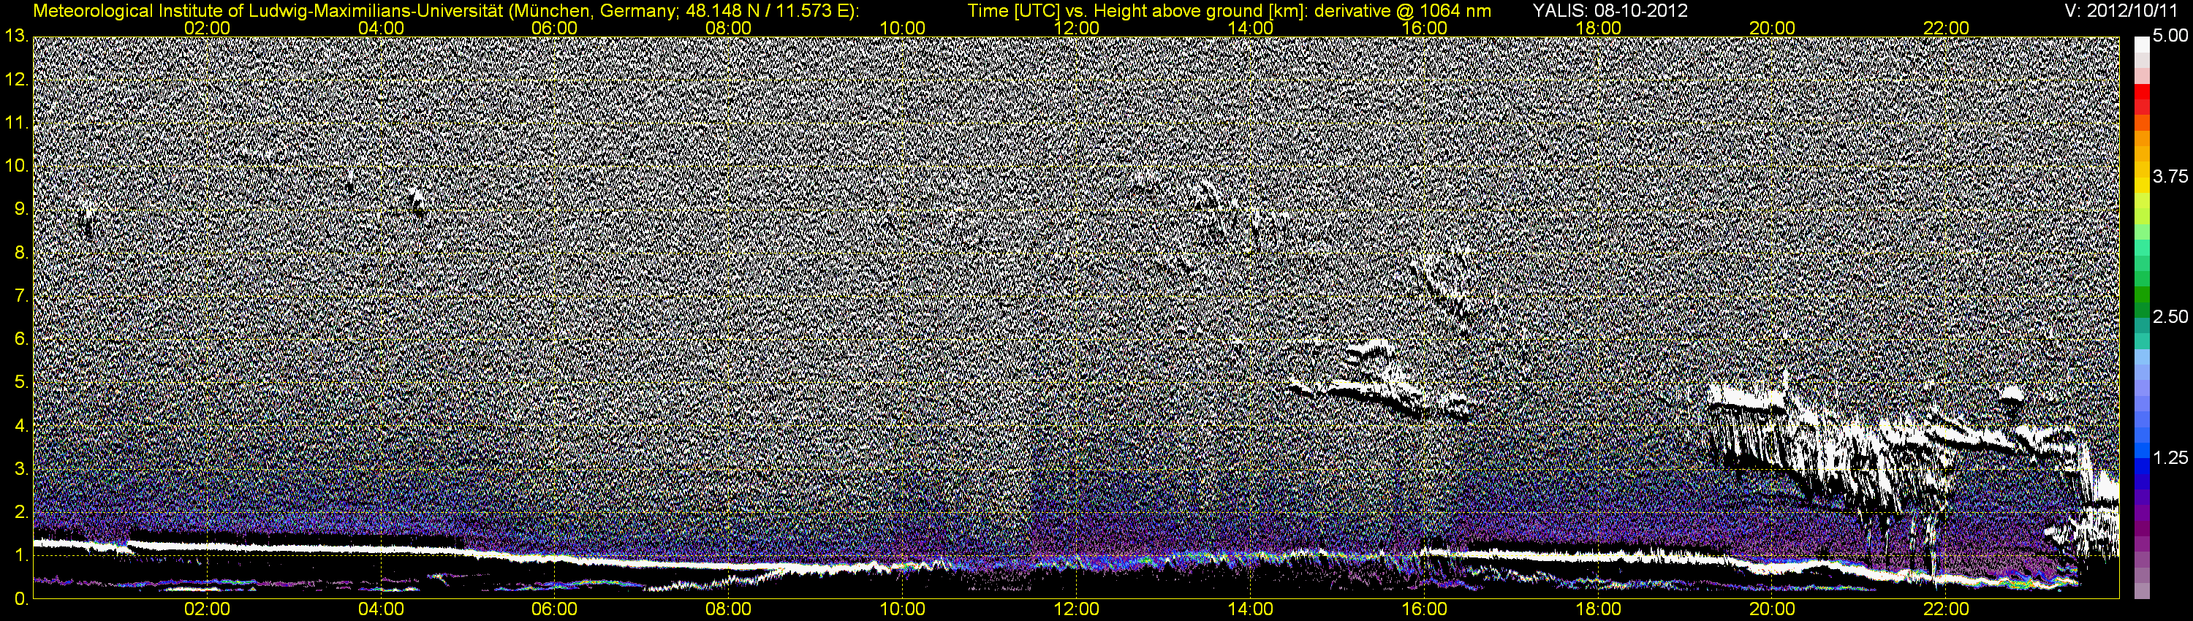Click the 2.50 label on the color scale

[x=2170, y=317]
